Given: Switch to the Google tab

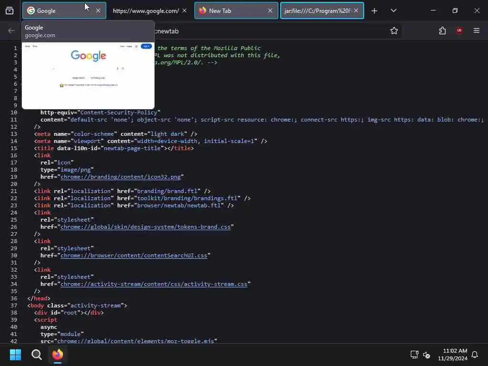Looking at the screenshot, I should (x=64, y=10).
